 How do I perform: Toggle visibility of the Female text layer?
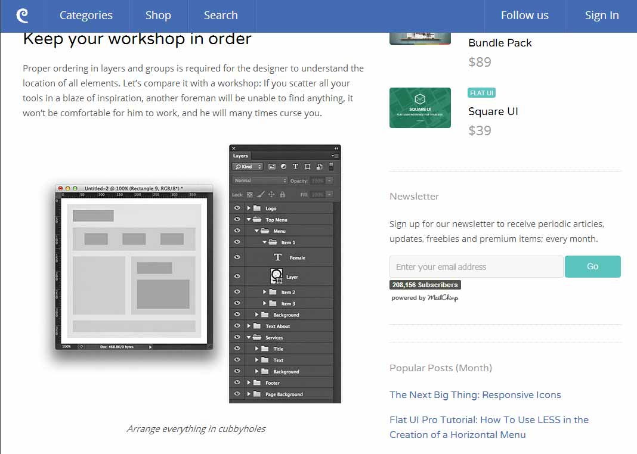[x=237, y=257]
